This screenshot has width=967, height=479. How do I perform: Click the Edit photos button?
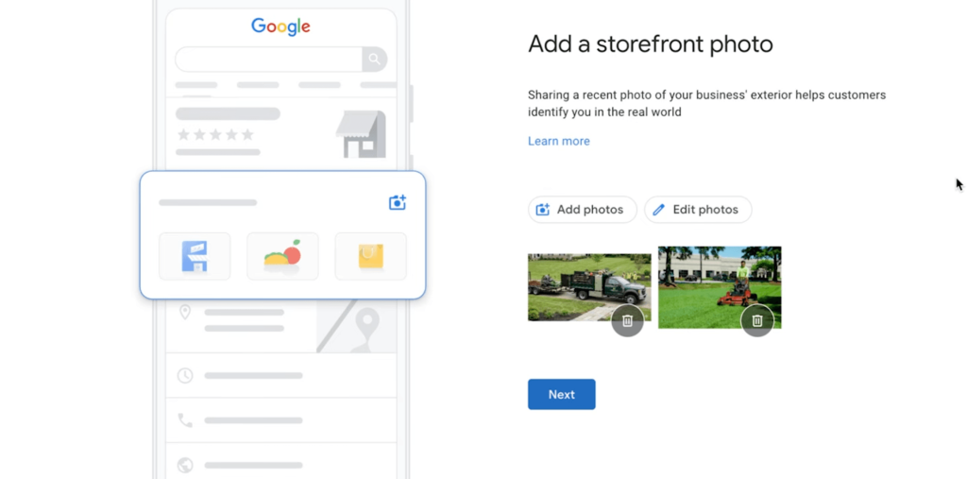pyautogui.click(x=698, y=210)
